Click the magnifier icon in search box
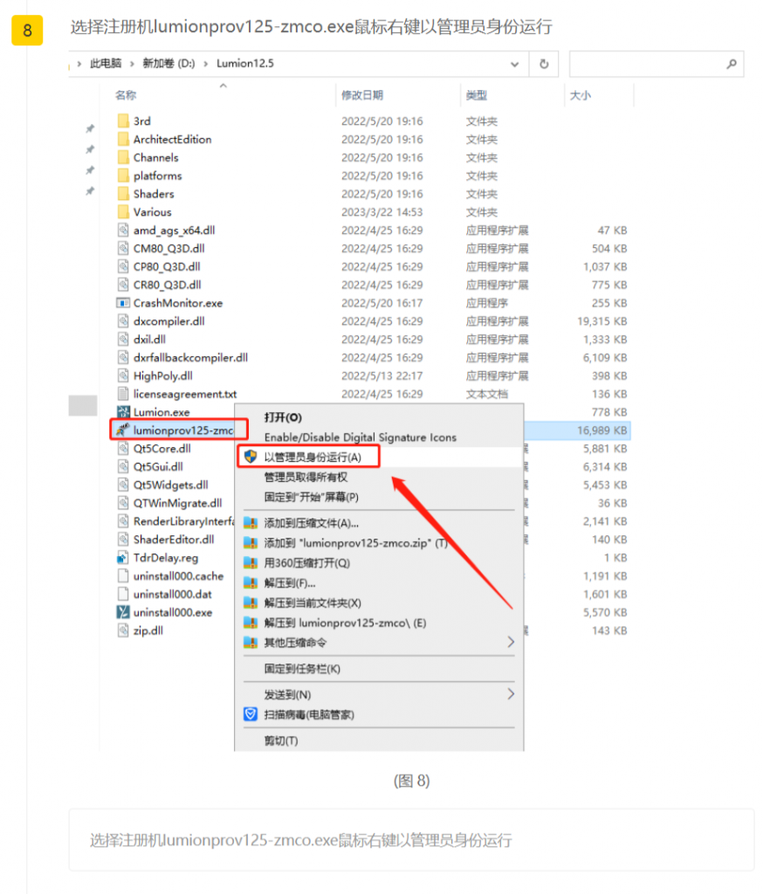 pos(732,64)
